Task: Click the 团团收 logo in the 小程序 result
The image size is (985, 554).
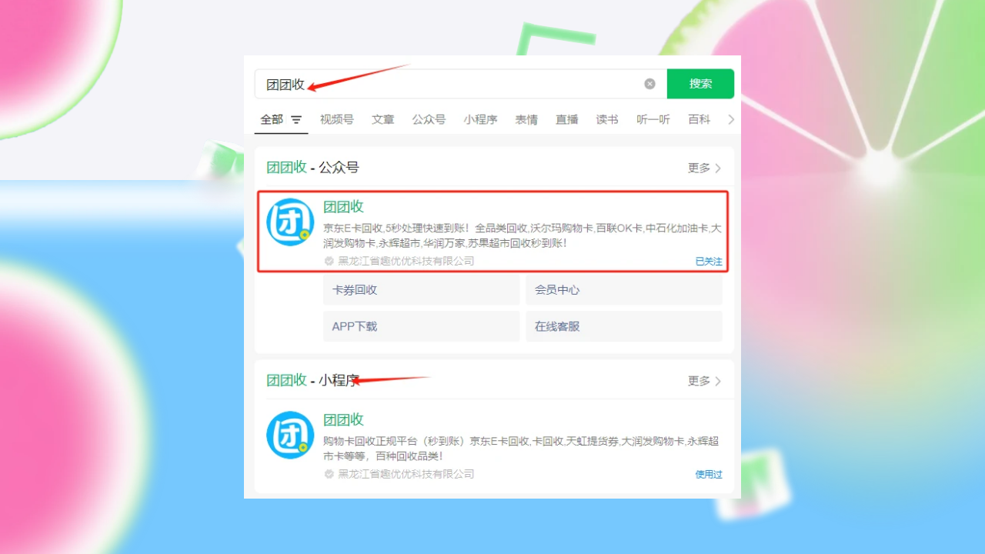Action: 290,436
